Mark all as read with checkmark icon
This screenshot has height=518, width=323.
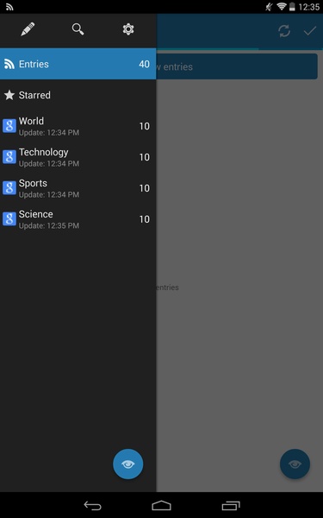coord(310,31)
